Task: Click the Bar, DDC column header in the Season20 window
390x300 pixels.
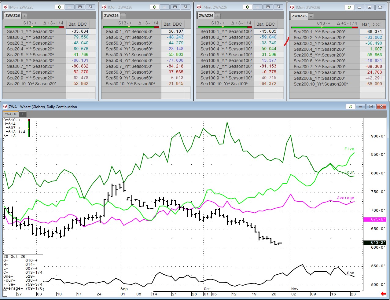Action: [78, 24]
